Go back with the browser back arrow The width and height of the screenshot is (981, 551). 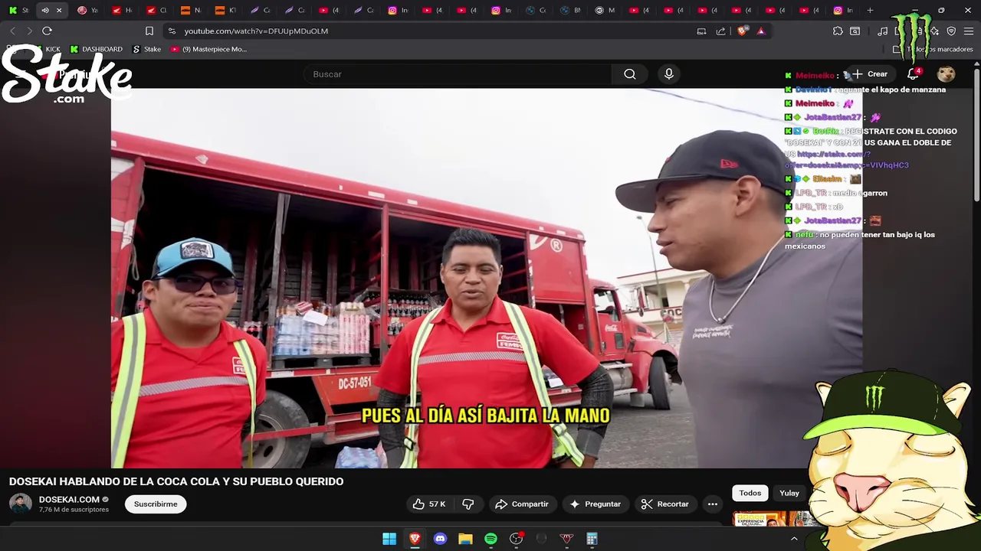point(12,31)
